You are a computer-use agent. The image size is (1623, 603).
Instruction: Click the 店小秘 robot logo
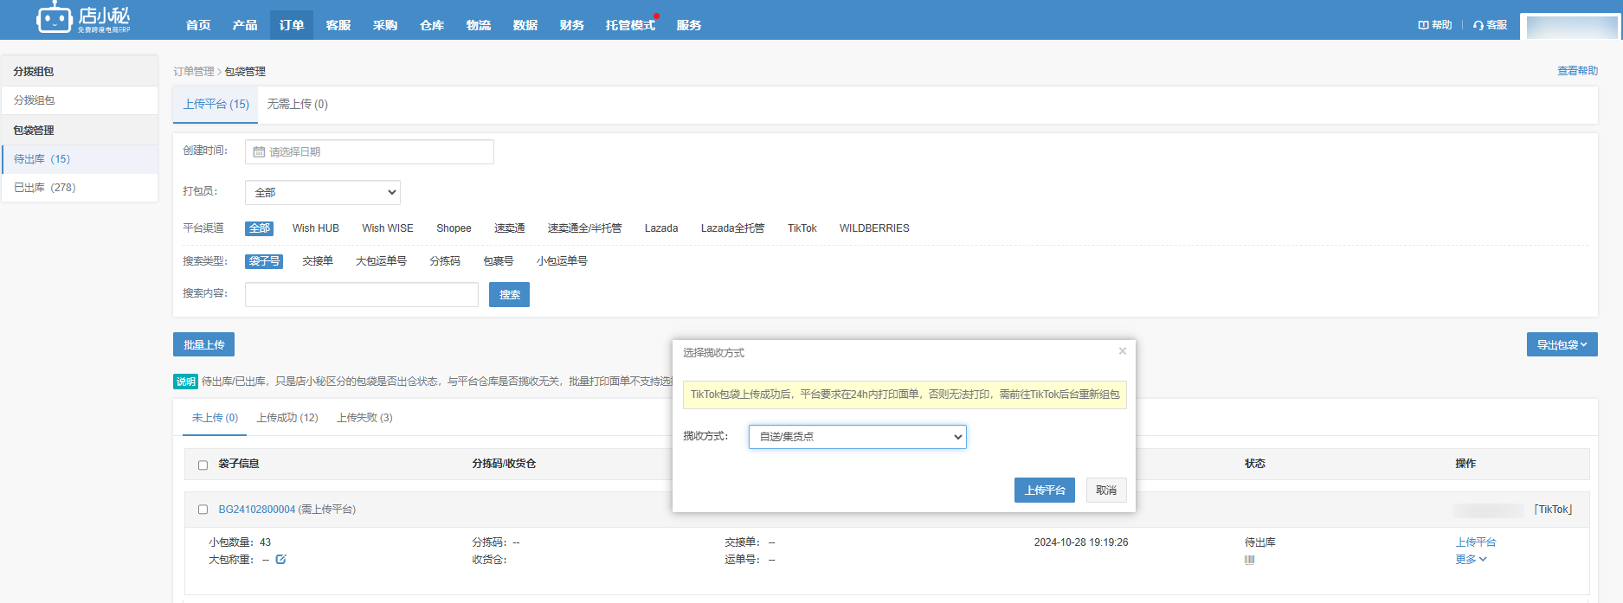pyautogui.click(x=83, y=18)
